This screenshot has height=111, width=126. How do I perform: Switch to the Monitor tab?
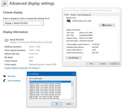(x=73, y=15)
